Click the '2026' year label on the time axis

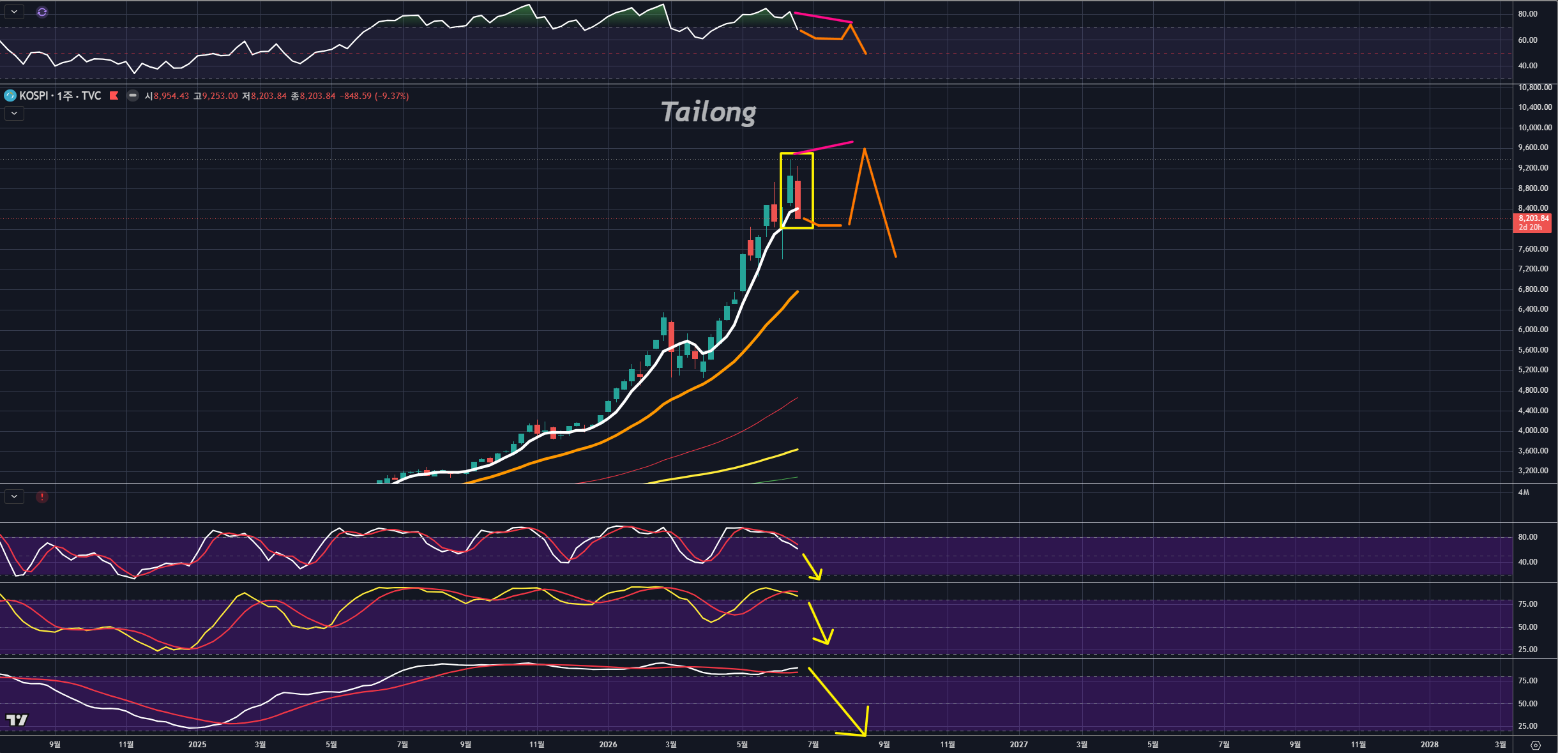pyautogui.click(x=608, y=745)
